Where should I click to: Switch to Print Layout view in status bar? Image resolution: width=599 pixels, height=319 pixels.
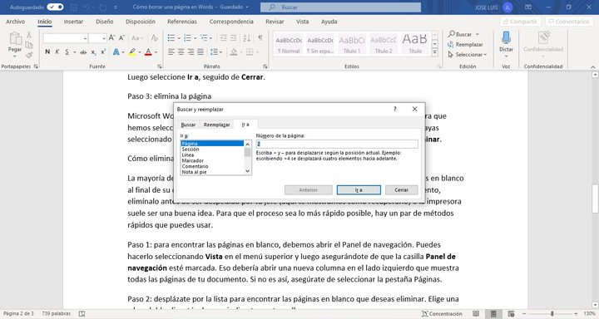coord(493,314)
